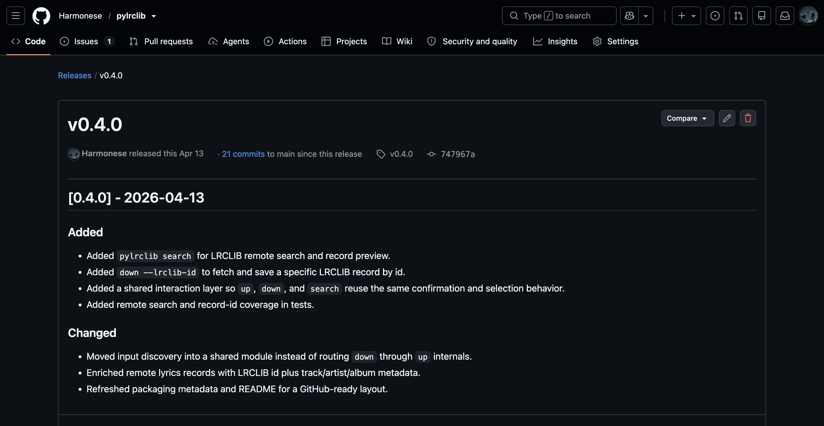View 21 commits since this release

click(243, 154)
